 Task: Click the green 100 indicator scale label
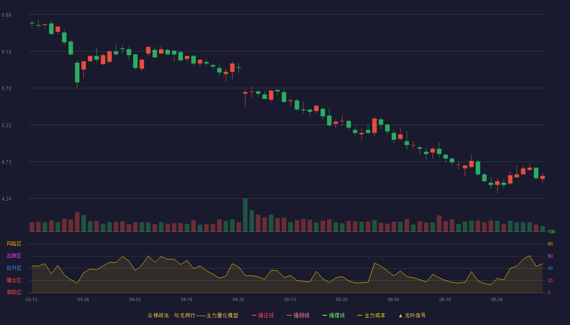tap(551, 232)
